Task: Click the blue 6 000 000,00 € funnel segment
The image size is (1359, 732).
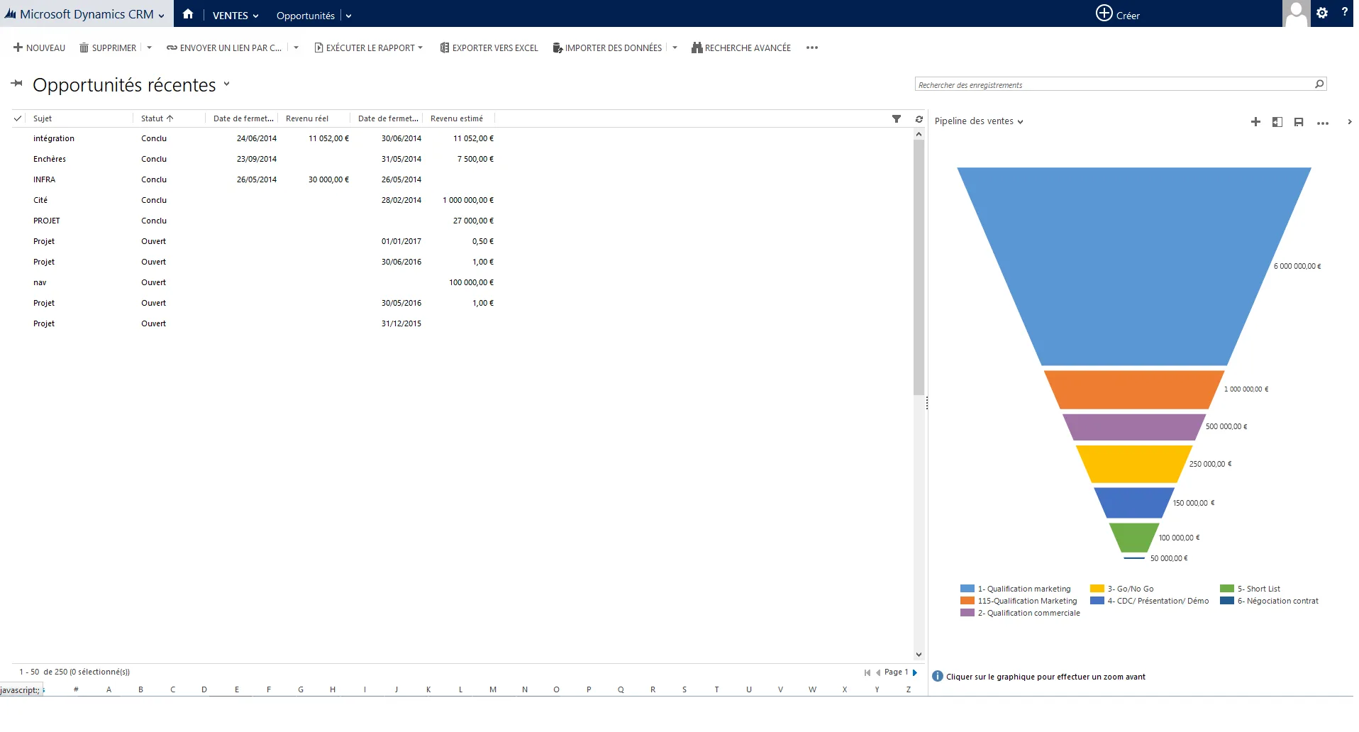Action: 1134,266
